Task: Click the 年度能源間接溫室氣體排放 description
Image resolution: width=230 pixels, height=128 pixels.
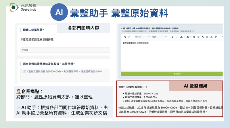Action: point(37,40)
